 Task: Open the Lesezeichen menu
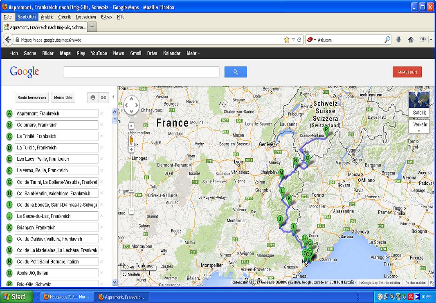pos(86,17)
